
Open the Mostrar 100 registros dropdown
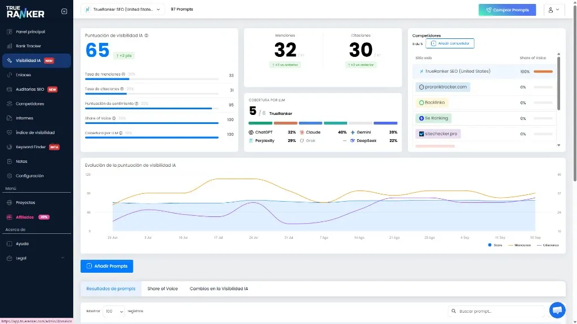pos(114,311)
